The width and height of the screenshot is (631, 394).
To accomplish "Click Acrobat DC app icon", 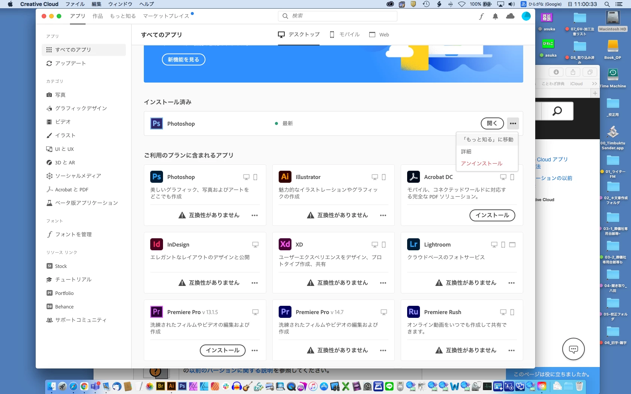I will [414, 177].
